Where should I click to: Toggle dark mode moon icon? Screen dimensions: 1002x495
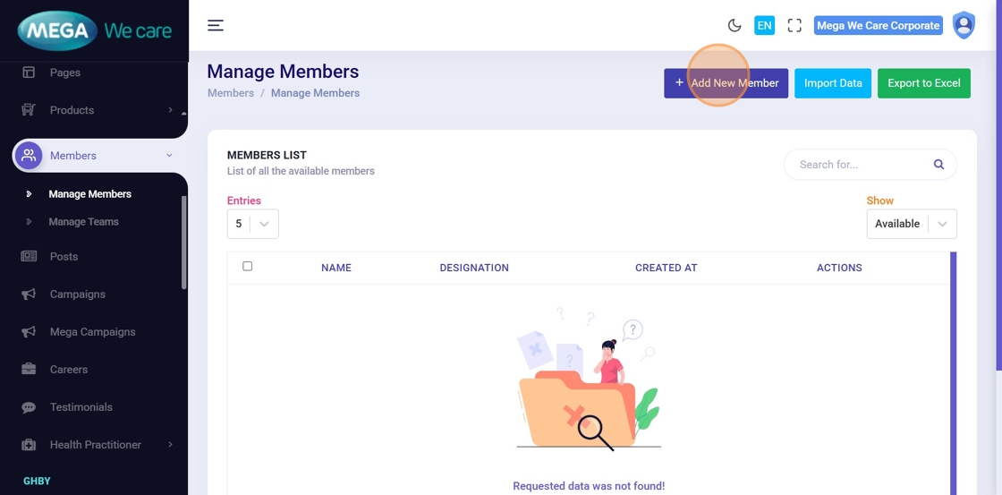tap(735, 26)
